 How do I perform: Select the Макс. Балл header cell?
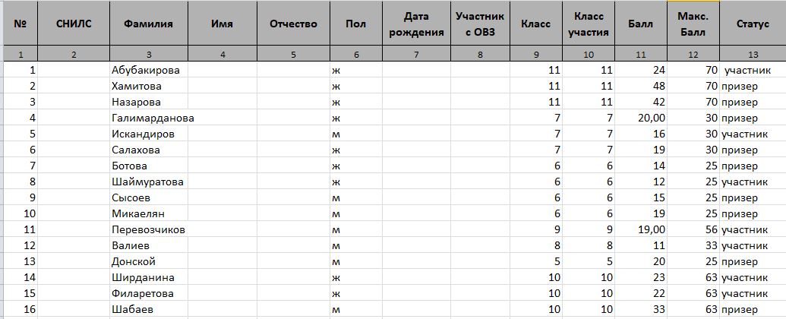coord(693,24)
